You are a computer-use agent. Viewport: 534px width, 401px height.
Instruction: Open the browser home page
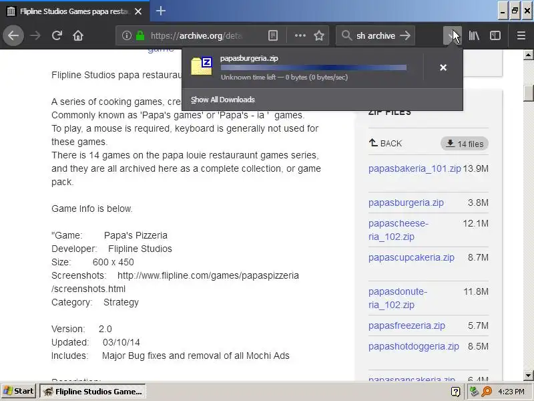[x=78, y=35]
